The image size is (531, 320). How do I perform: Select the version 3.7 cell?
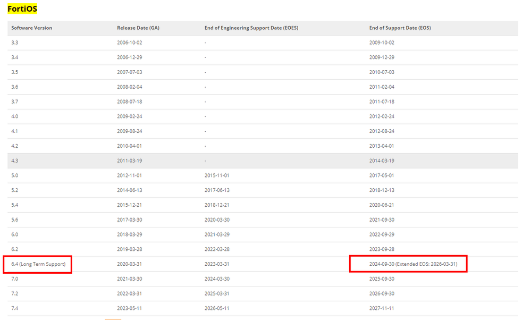pyautogui.click(x=14, y=102)
